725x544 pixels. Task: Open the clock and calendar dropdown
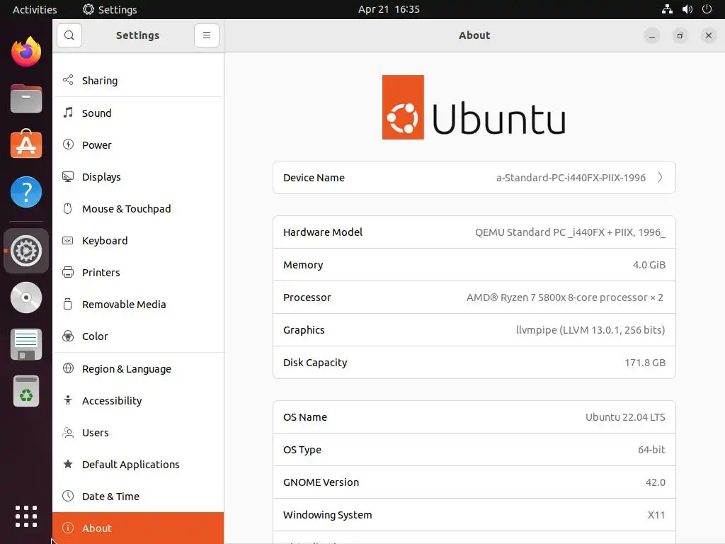click(x=389, y=9)
